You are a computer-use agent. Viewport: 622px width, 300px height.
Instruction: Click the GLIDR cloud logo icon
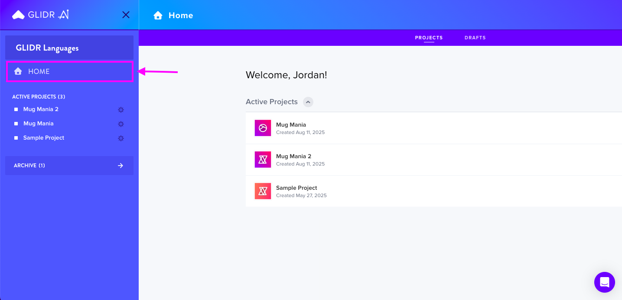pyautogui.click(x=18, y=15)
